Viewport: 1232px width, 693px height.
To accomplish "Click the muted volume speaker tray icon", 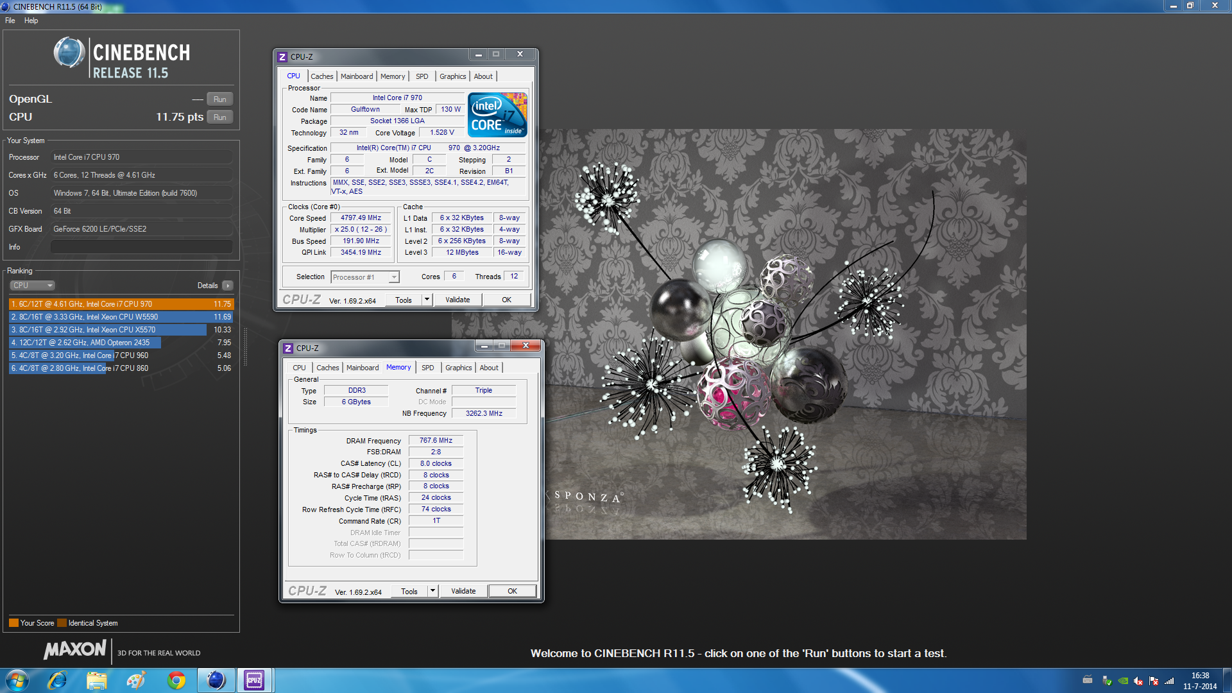I will pos(1138,681).
